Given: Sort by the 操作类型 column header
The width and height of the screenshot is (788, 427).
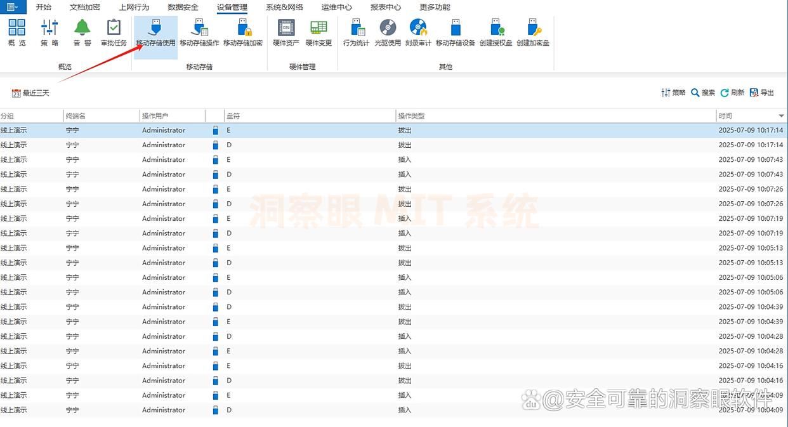Looking at the screenshot, I should click(556, 116).
